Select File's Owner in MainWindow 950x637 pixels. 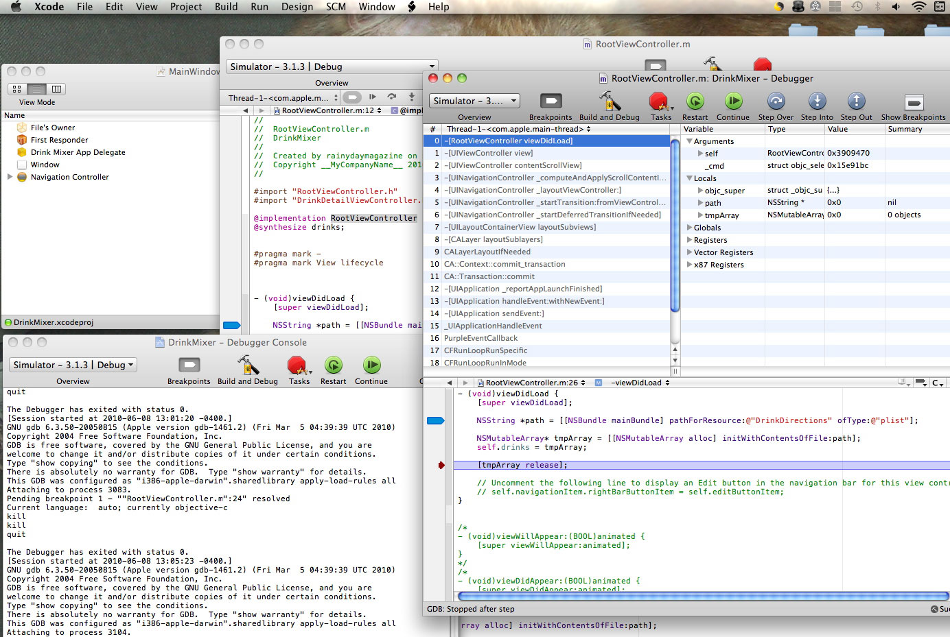53,128
